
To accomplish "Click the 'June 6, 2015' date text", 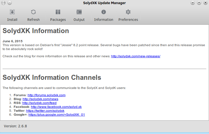I will (13, 41).
